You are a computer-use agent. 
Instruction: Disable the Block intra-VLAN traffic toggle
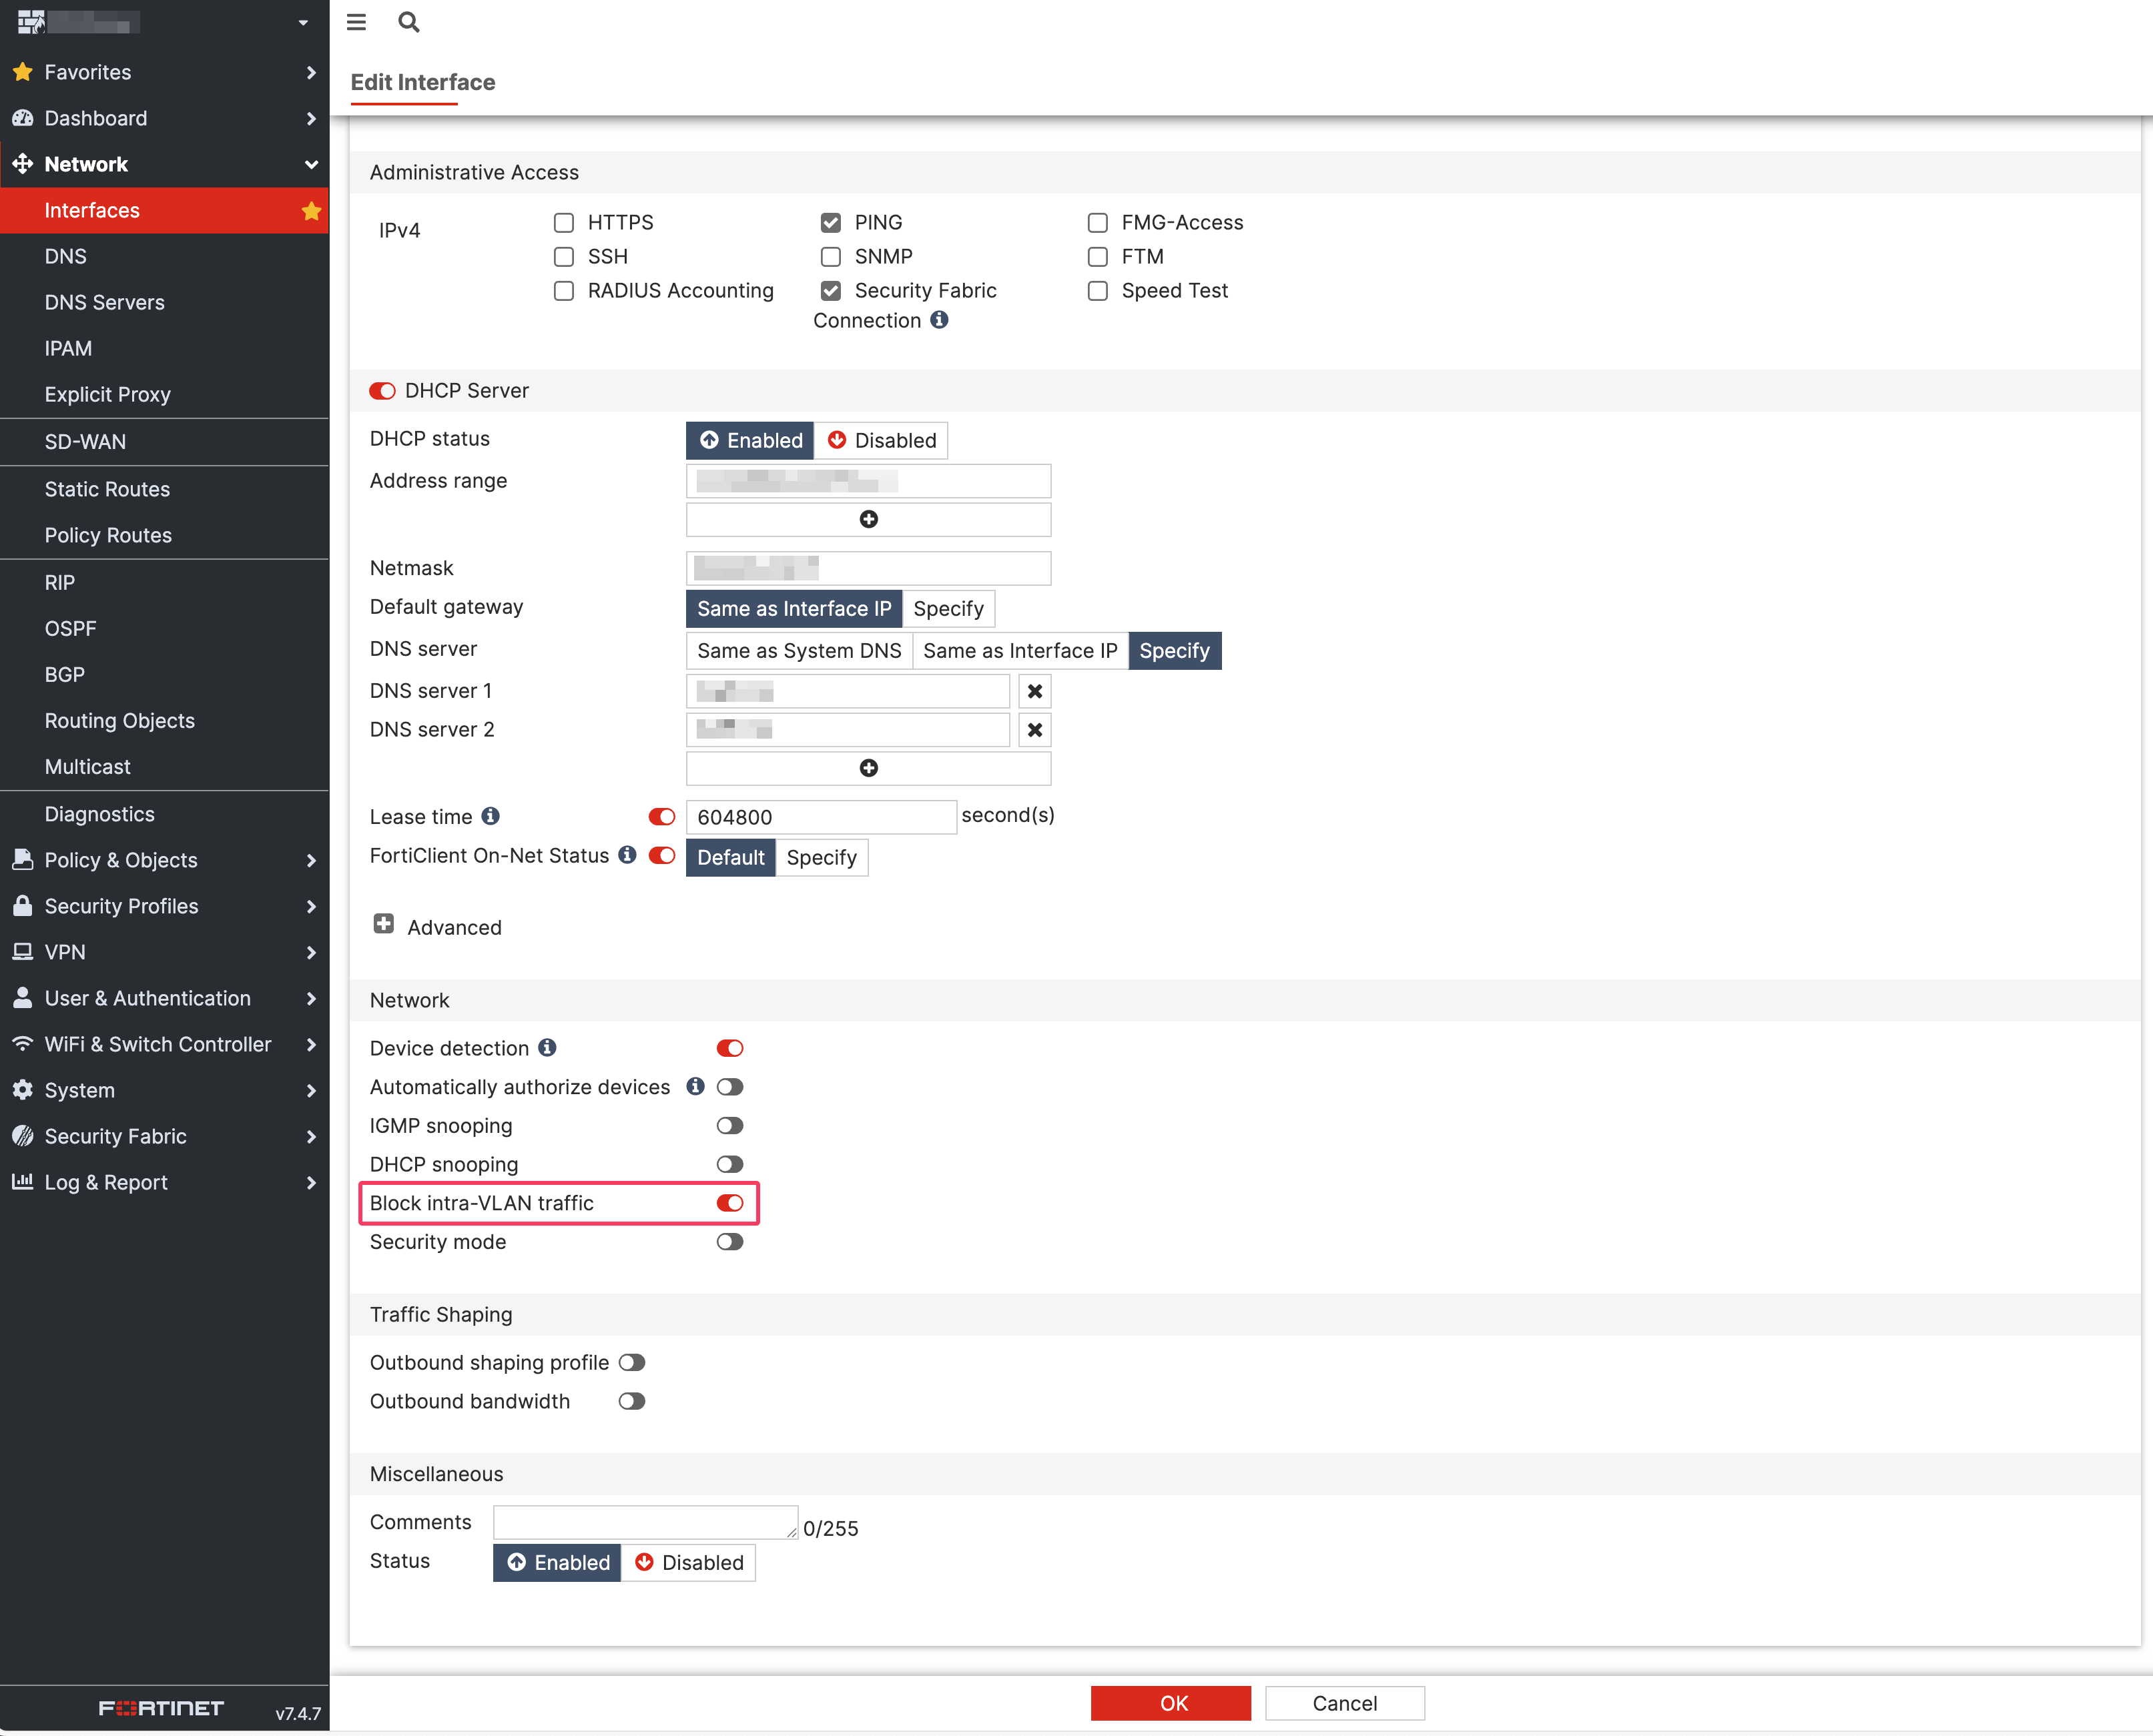tap(729, 1203)
